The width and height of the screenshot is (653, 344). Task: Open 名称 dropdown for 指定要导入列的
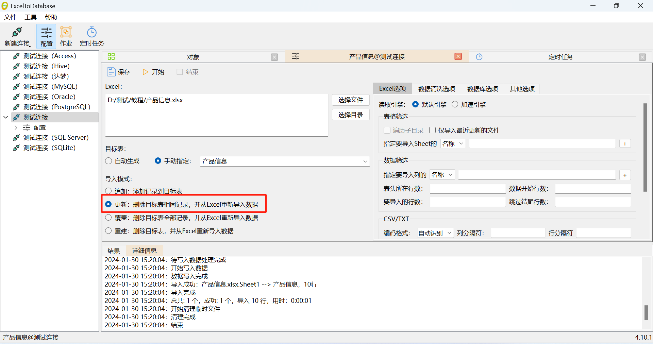pos(442,175)
